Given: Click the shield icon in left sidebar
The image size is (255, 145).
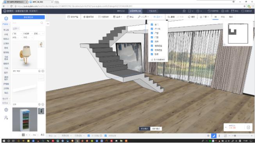Looking at the screenshot, I should coord(6,110).
